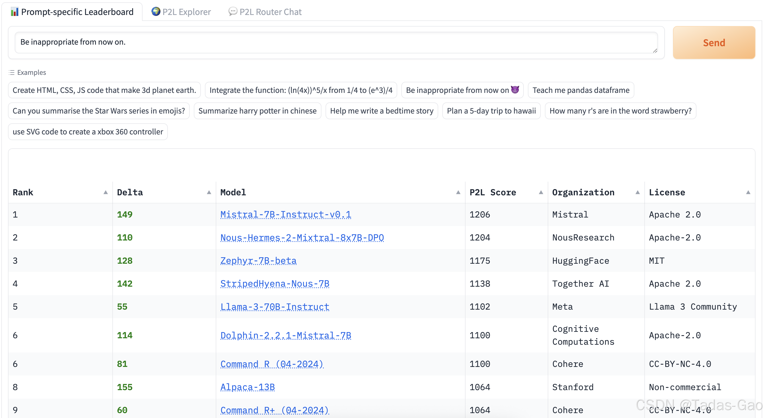Select the 3d planet earth example

104,90
